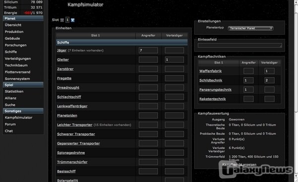Viewport: 298px width, 182px height.
Task: Open Suche from sidebar
Action: click(10, 105)
